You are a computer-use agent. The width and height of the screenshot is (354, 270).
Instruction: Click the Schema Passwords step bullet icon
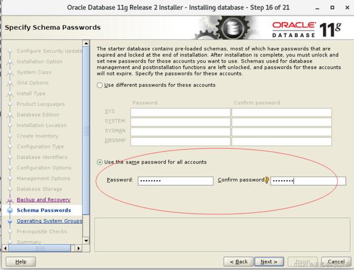10,211
